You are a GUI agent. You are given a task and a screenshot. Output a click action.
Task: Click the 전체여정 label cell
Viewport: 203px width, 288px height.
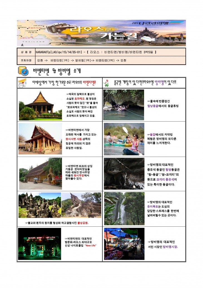[26, 60]
